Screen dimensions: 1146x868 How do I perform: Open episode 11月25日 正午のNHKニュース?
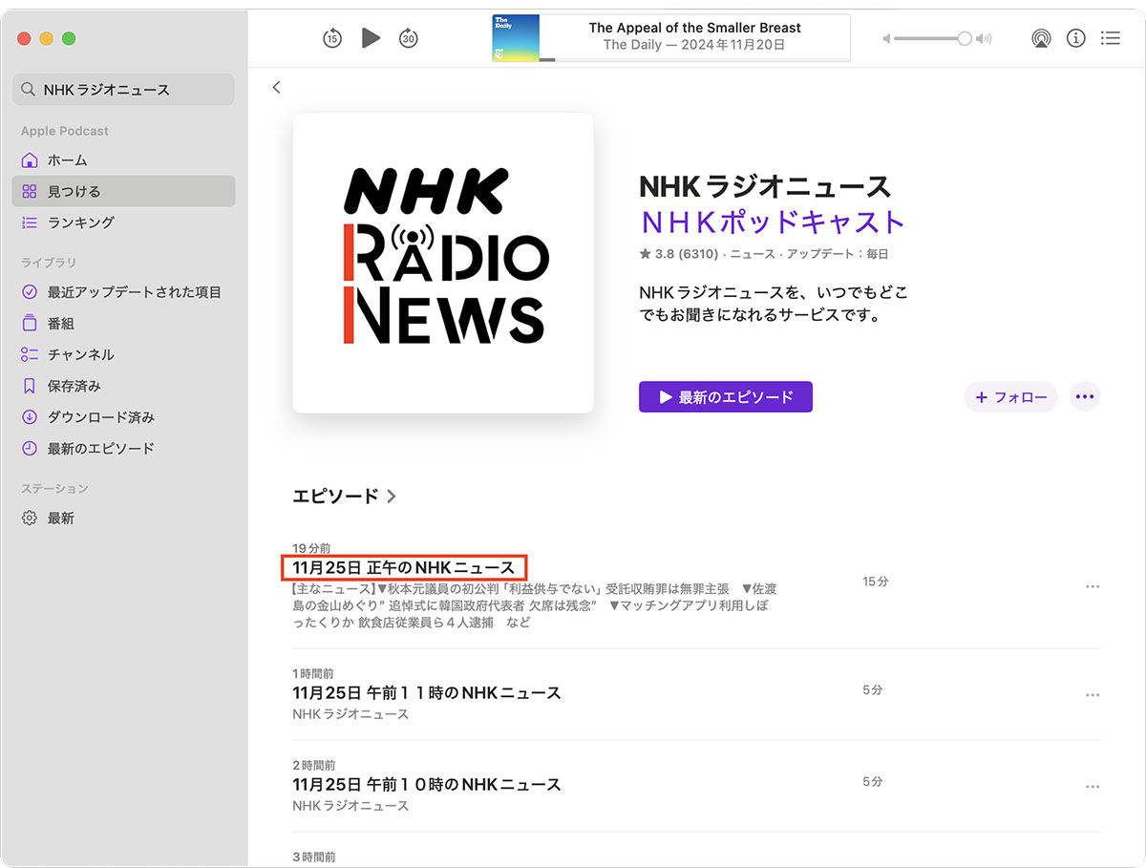404,567
